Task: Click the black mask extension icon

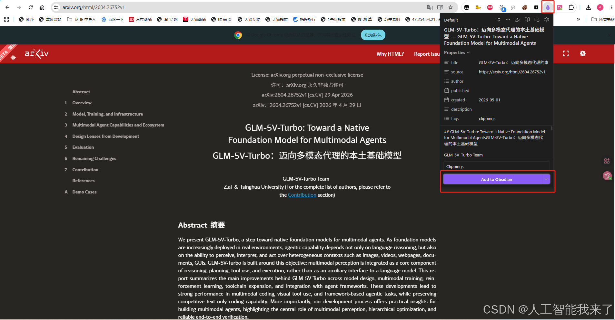Action: [467, 7]
